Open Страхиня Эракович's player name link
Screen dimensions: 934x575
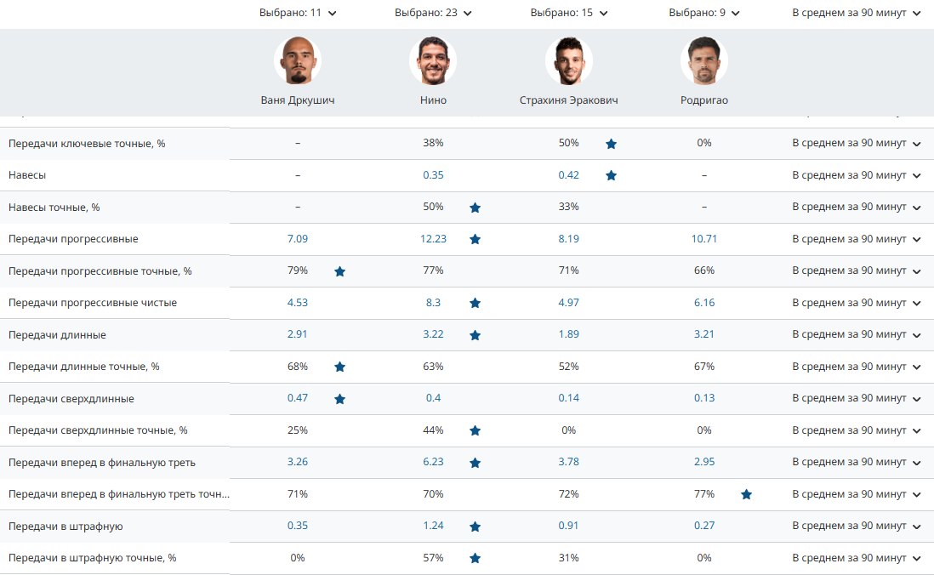coord(569,100)
